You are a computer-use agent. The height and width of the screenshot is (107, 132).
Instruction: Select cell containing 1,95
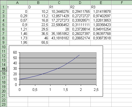pos(18,42)
